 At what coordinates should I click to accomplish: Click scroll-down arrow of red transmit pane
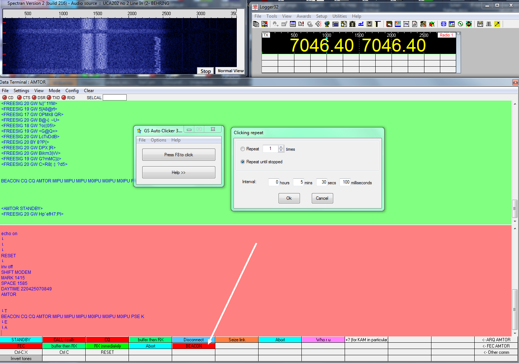click(x=515, y=333)
